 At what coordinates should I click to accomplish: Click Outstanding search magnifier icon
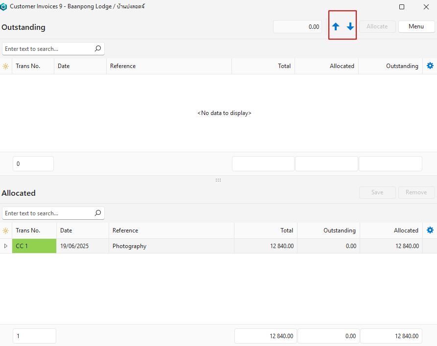point(98,49)
